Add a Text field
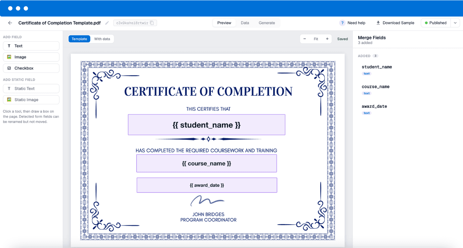 tap(31, 46)
